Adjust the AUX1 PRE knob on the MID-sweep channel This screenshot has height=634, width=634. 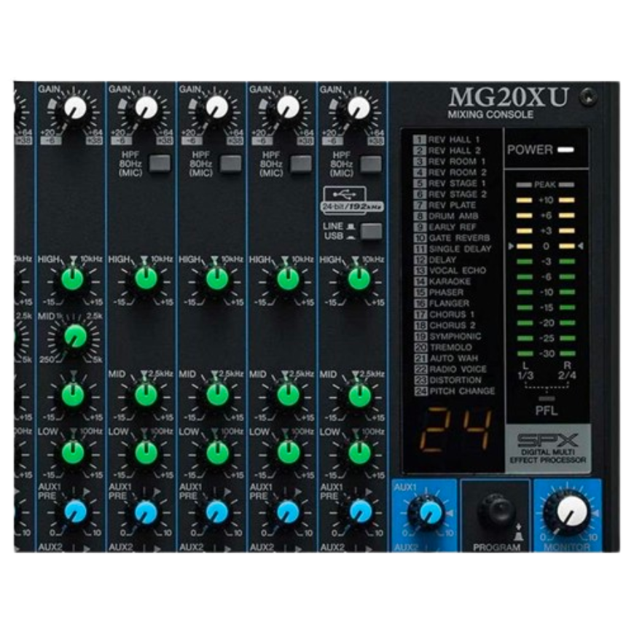76,511
